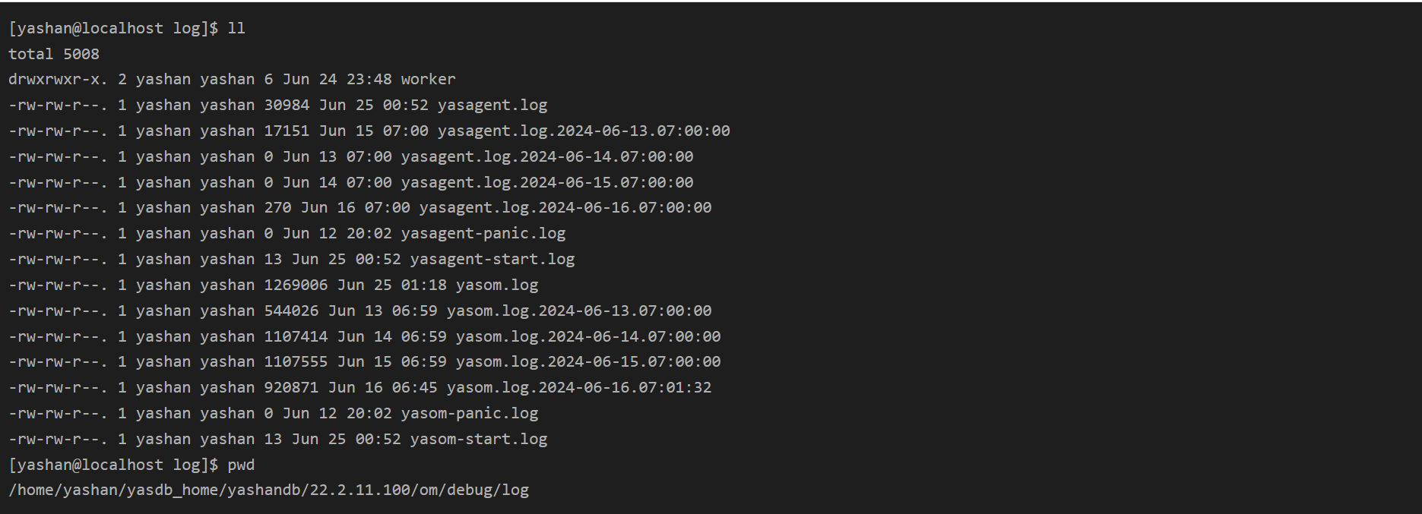The height and width of the screenshot is (514, 1422).
Task: Click yasom.log.2024-06-16.07:01:32 file name
Action: click(579, 388)
